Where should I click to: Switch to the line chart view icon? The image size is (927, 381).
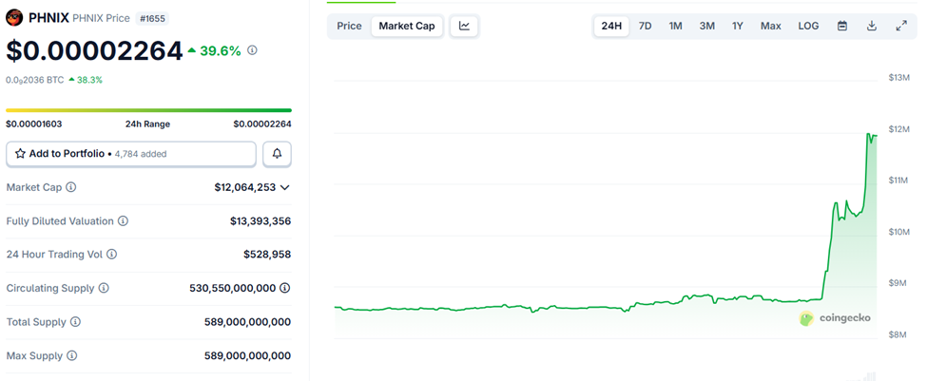(464, 26)
